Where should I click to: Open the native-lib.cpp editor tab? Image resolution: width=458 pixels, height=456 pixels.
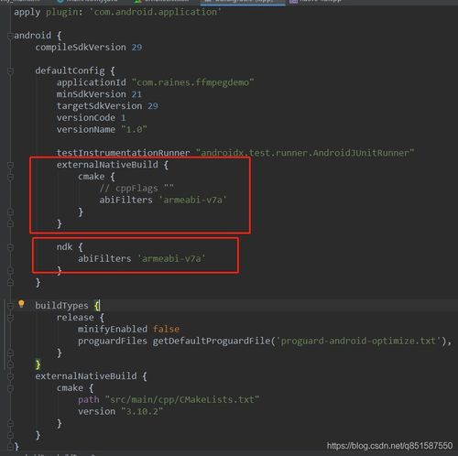point(316,2)
